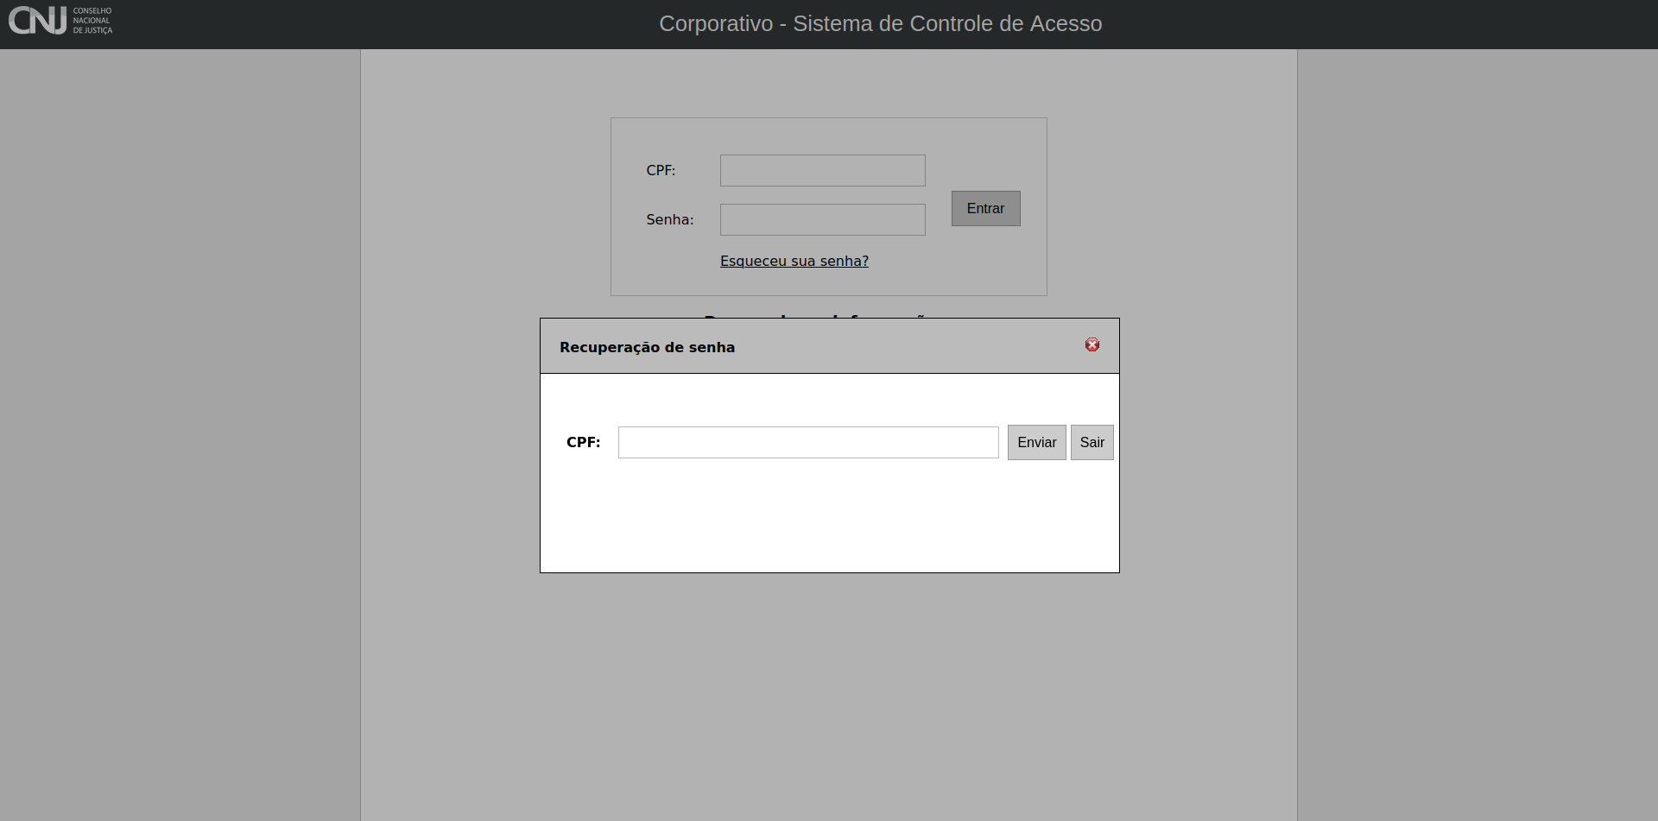The image size is (1658, 821).
Task: Click the Enviar button in the dialog
Action: [x=1036, y=442]
